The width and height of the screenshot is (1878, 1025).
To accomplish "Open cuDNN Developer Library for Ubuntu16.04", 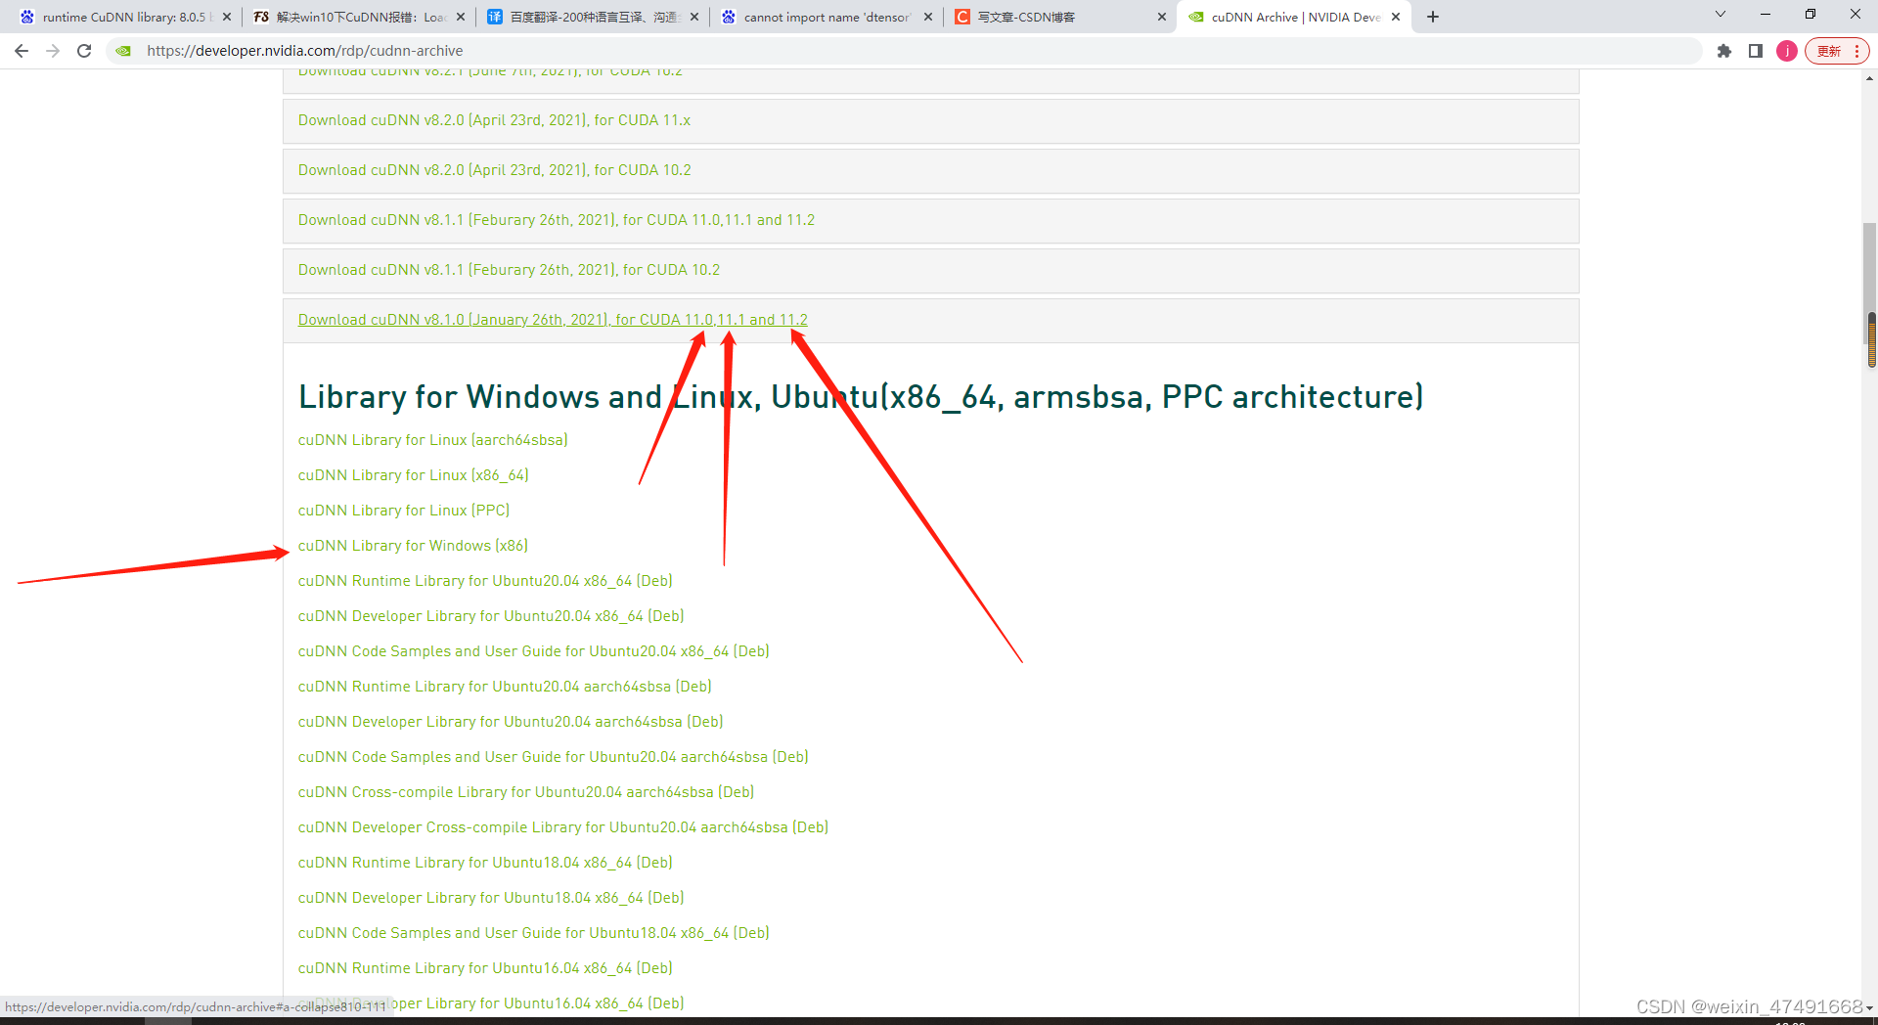I will [x=491, y=1003].
